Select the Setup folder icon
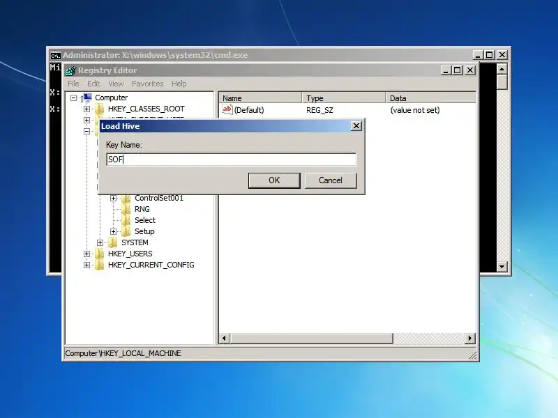 pyautogui.click(x=126, y=231)
